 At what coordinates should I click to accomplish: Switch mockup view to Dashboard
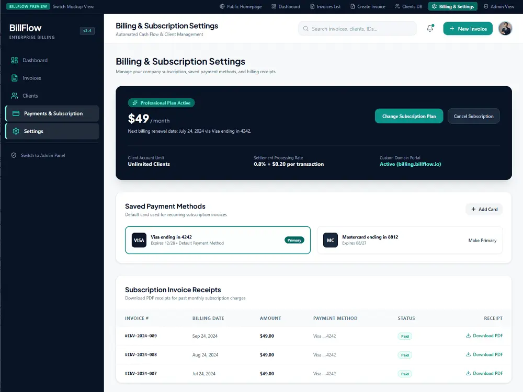coord(286,6)
